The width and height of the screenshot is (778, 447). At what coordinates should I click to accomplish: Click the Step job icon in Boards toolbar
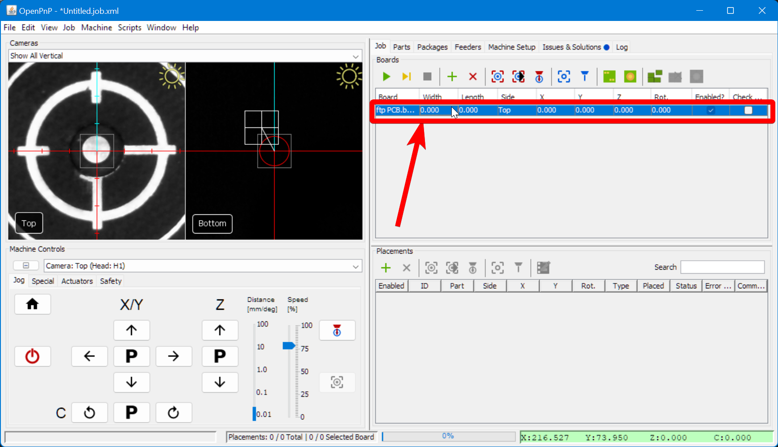[406, 76]
